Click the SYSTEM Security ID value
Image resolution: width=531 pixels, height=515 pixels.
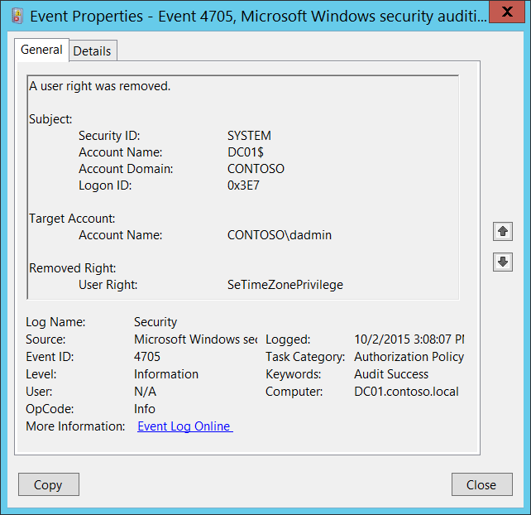[249, 136]
